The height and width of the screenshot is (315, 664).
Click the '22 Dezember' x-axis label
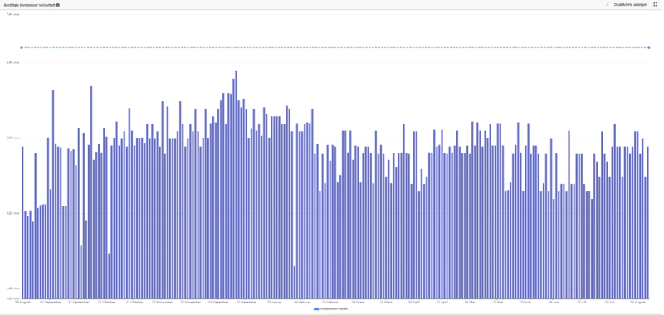pos(246,303)
